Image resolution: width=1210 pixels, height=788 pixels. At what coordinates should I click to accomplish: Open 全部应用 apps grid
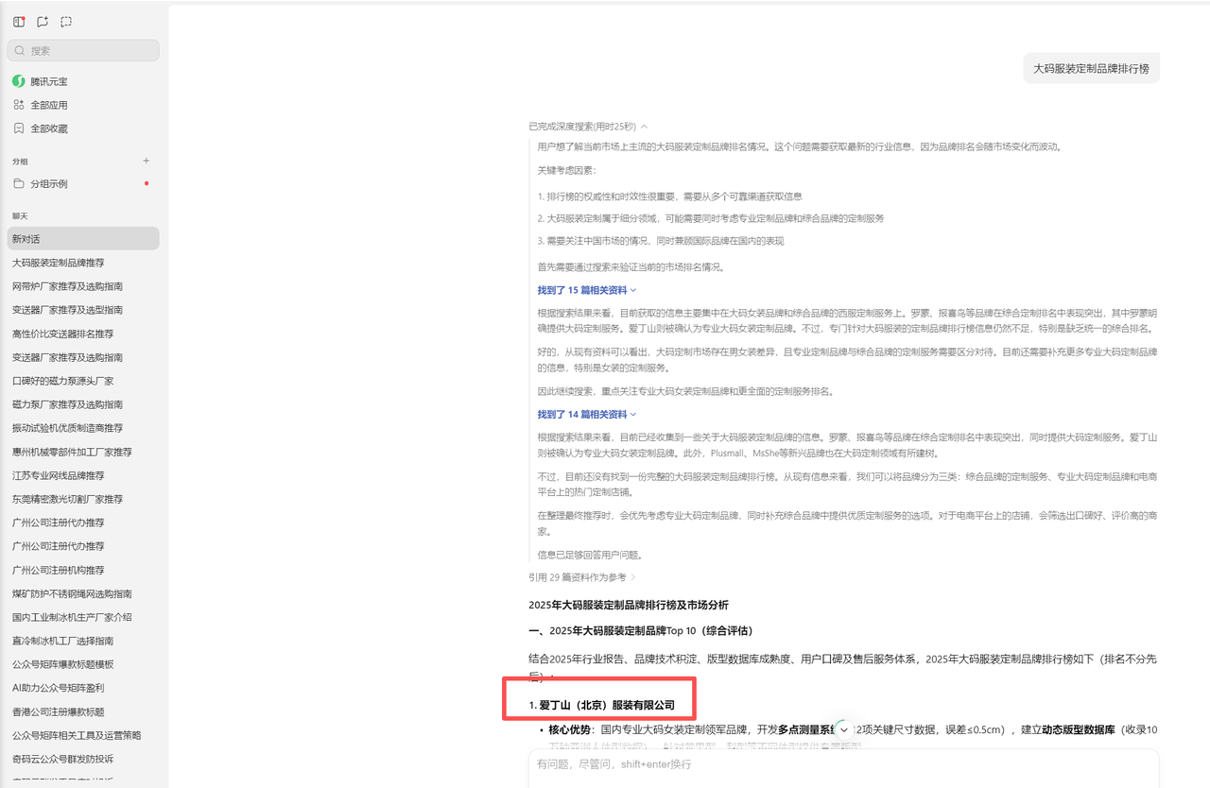click(x=48, y=105)
